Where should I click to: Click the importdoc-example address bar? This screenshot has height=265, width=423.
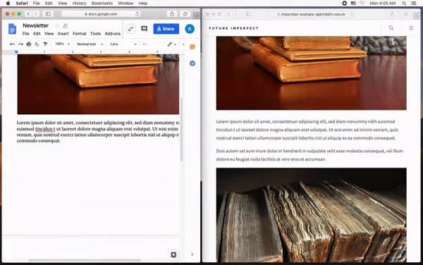[311, 14]
